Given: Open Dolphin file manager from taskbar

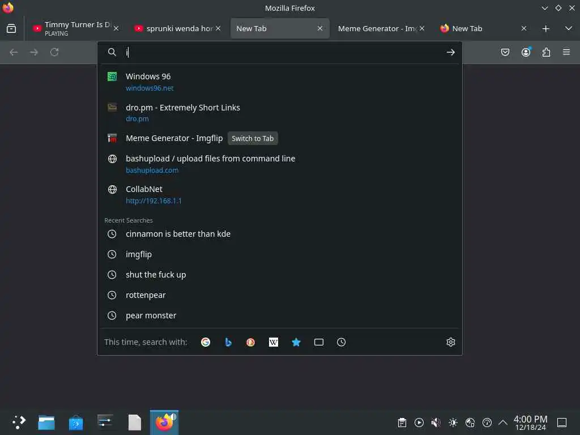Looking at the screenshot, I should 46,422.
